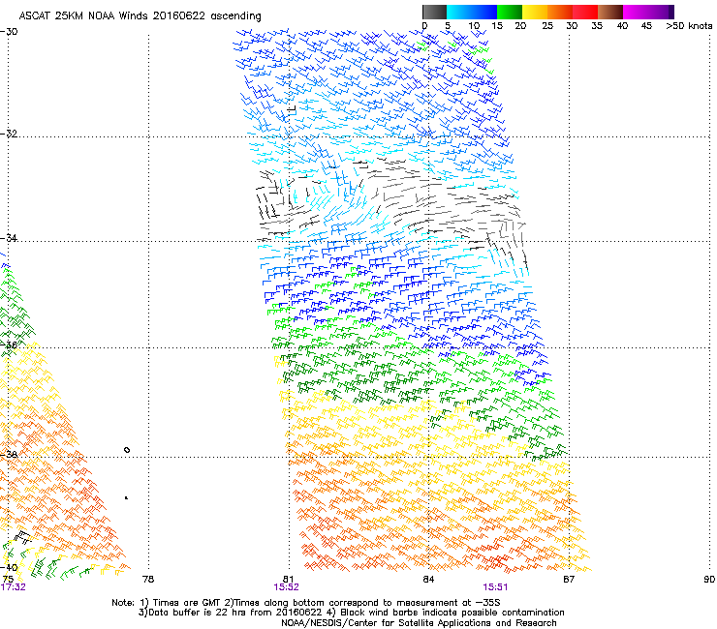Click the 'Data buffer is 22 hrs' note line
The height and width of the screenshot is (629, 717).
[351, 613]
